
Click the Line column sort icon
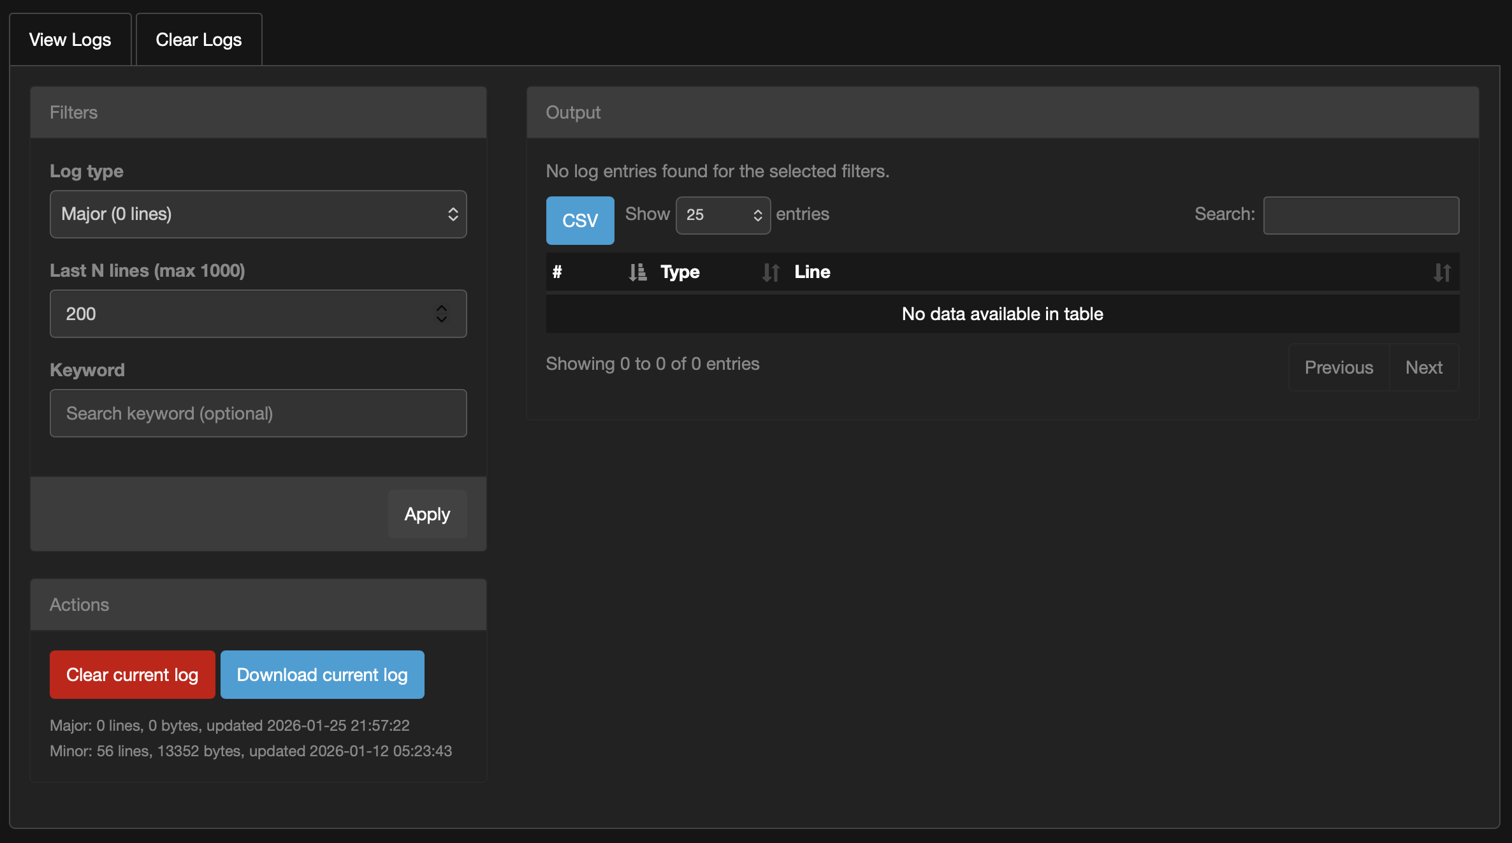click(x=1442, y=272)
